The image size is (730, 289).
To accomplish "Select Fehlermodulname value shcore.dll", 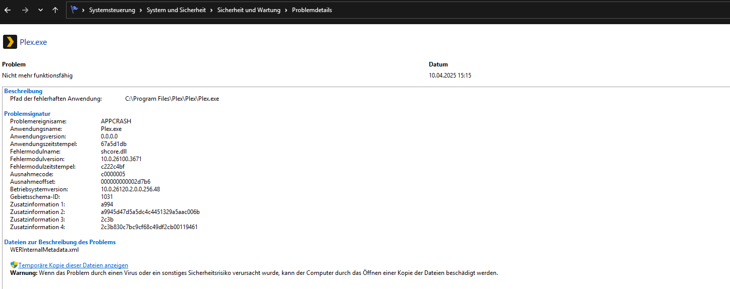I will 114,152.
